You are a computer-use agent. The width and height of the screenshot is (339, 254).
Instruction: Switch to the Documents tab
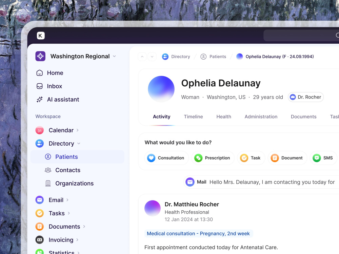[303, 117]
